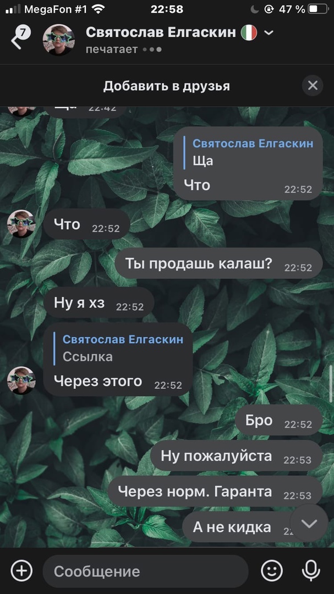Tap the Italian flag emoji status
This screenshot has width=334, height=594.
(x=249, y=33)
